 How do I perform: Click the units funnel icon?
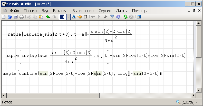click(x=112, y=17)
